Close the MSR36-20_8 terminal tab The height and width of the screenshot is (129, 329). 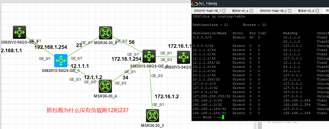coord(317,11)
